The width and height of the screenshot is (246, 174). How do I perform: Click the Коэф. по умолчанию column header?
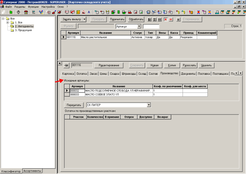[x=168, y=86]
